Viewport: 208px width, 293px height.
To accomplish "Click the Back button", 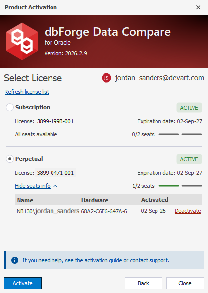I will click(144, 283).
